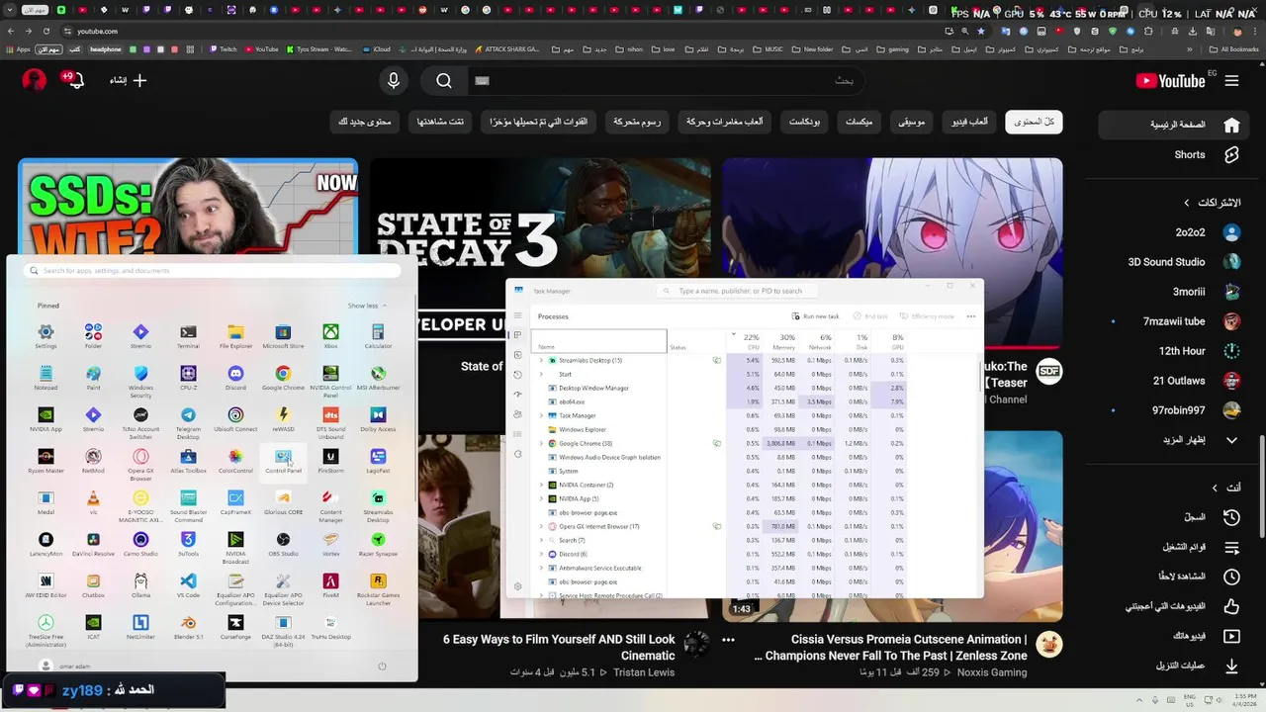Click Start menu search box
Viewport: 1266px width, 712px height.
click(214, 270)
